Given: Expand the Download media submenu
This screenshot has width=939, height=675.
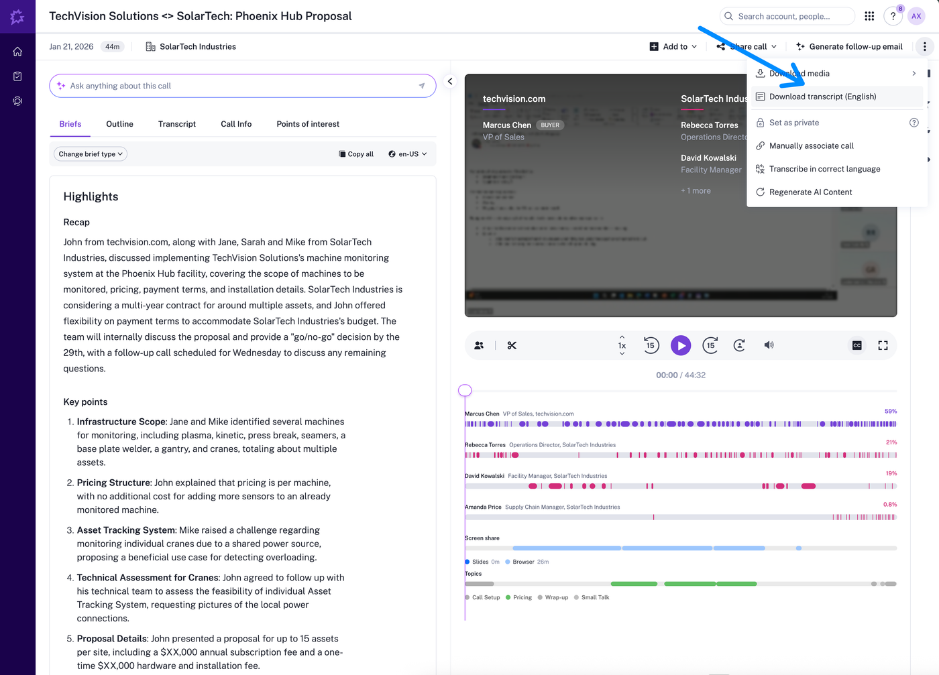Looking at the screenshot, I should coord(836,73).
